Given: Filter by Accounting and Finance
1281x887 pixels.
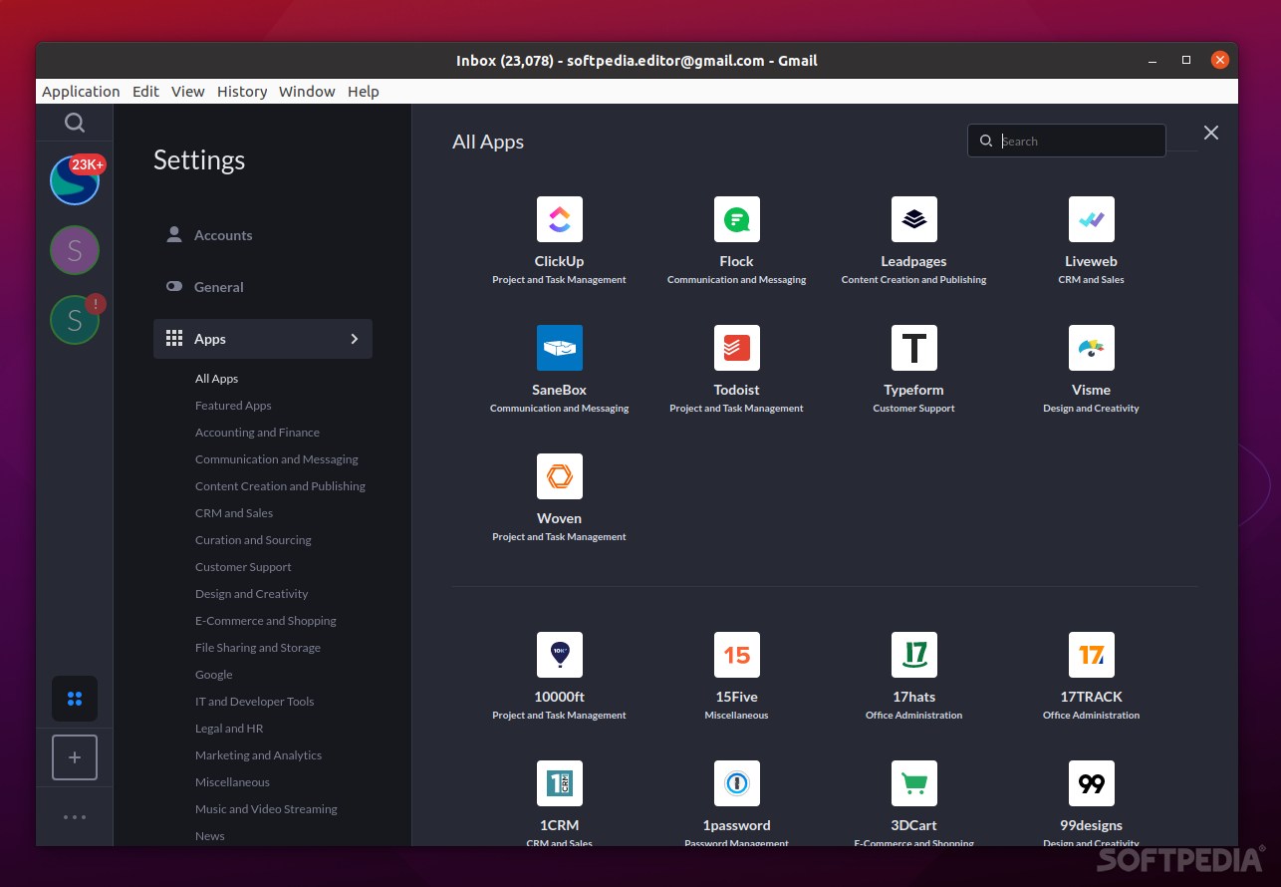Looking at the screenshot, I should [257, 433].
